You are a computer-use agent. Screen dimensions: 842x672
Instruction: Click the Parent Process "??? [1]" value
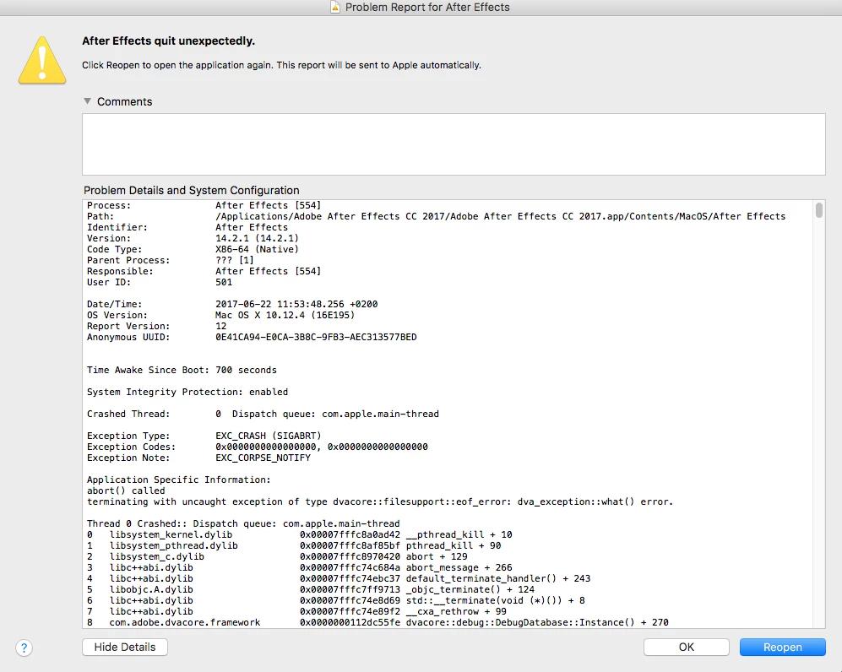234,260
